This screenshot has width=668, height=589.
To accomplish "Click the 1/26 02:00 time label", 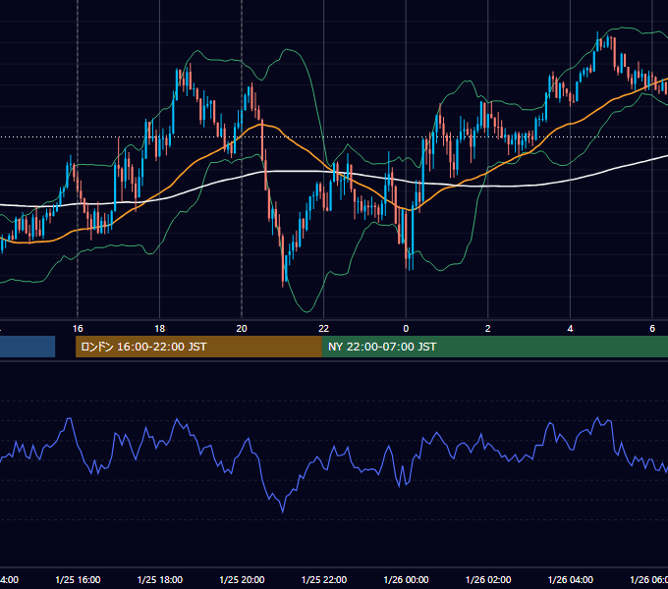I will pyautogui.click(x=488, y=580).
